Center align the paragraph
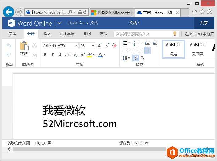217x161 pixels. point(132,51)
